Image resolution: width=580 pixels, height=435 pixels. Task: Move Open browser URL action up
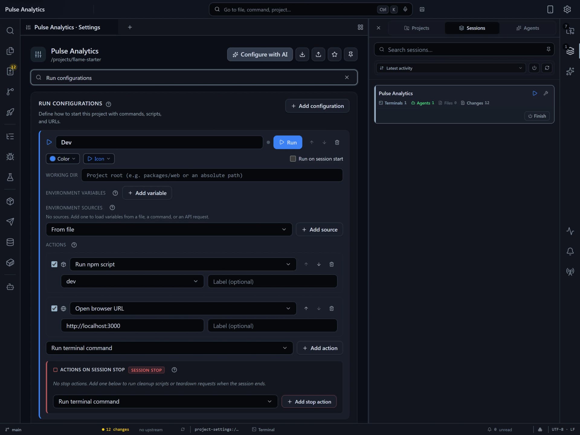306,308
